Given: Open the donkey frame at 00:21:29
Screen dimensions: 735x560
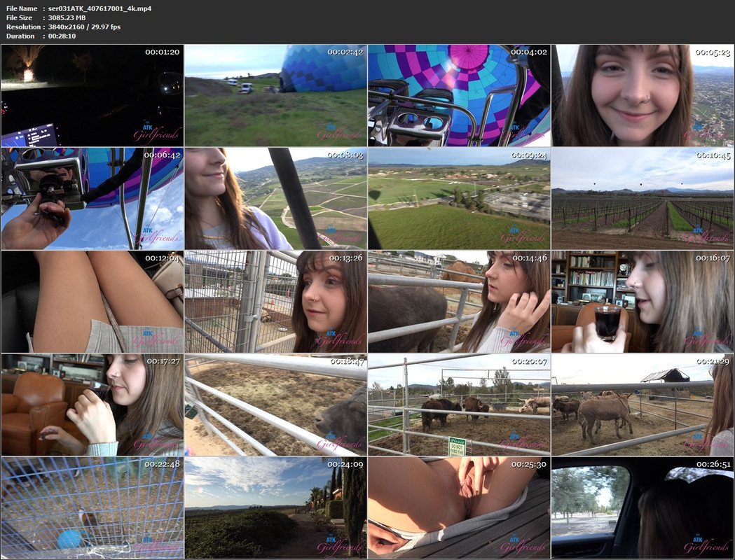Looking at the screenshot, I should (643, 405).
